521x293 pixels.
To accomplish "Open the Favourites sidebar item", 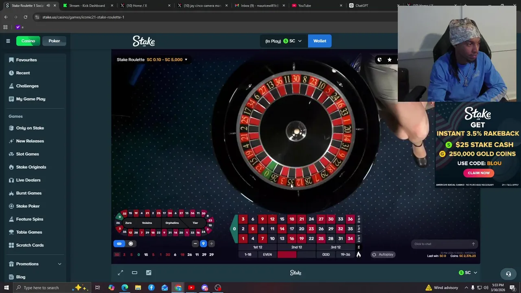I will coord(35,60).
